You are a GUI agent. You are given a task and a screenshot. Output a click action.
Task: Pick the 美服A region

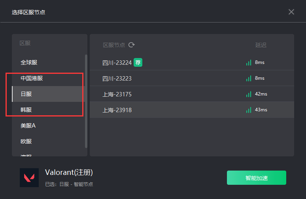pyautogui.click(x=28, y=126)
